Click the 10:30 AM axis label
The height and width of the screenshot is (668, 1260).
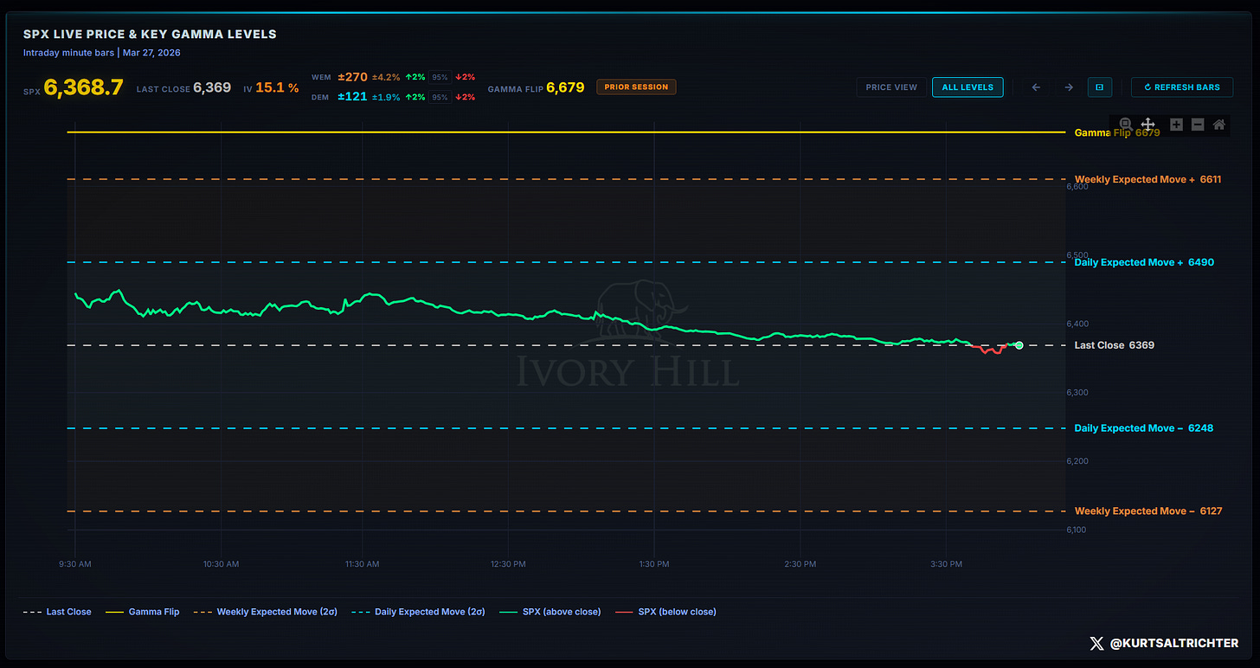221,564
